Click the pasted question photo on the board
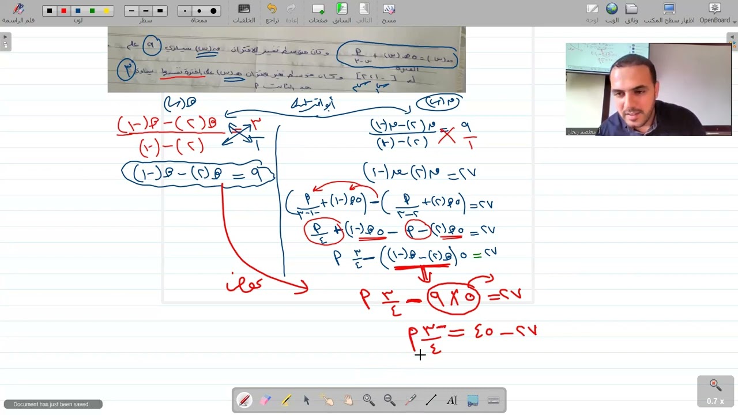This screenshot has height=415, width=738. 287,59
